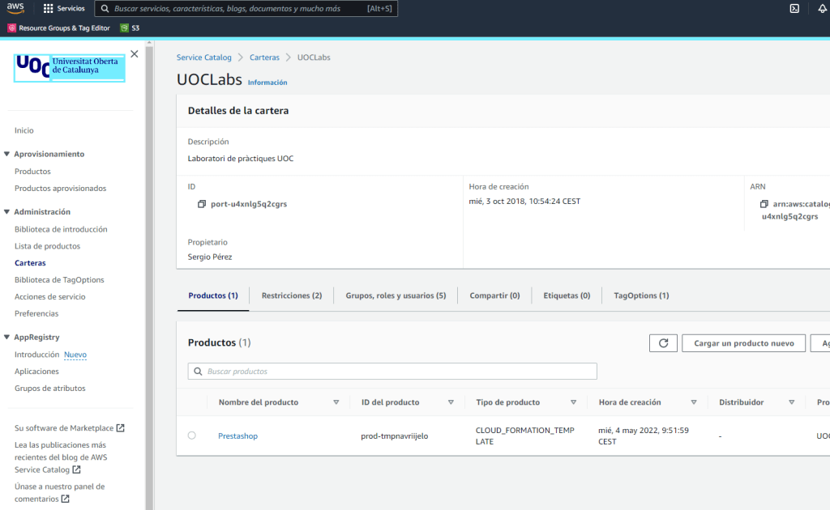Open the Prestashop product link
The image size is (830, 510).
pyautogui.click(x=237, y=436)
